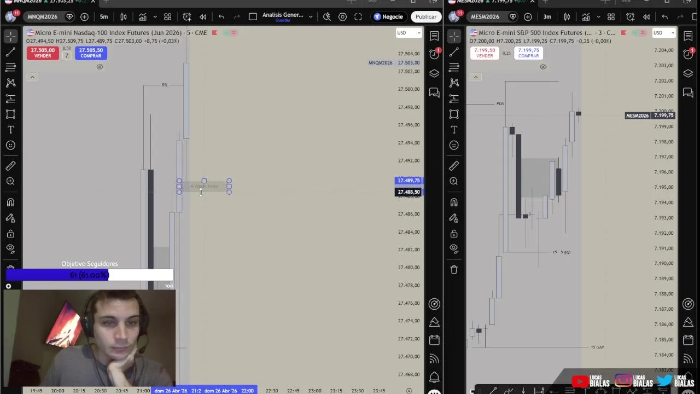Click blue COMPRAR 27.505,50 button
Viewport: 700px width, 394px height.
point(91,53)
